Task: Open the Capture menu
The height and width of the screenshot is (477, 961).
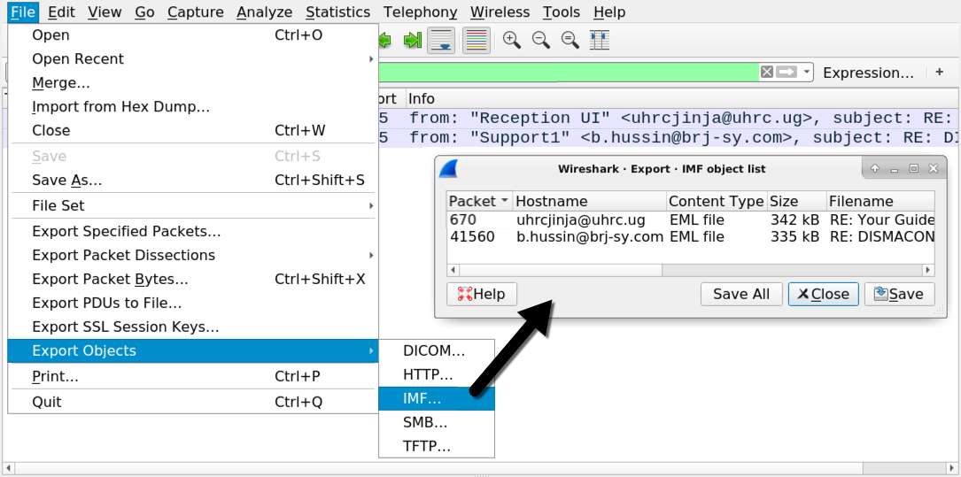Action: (x=195, y=12)
